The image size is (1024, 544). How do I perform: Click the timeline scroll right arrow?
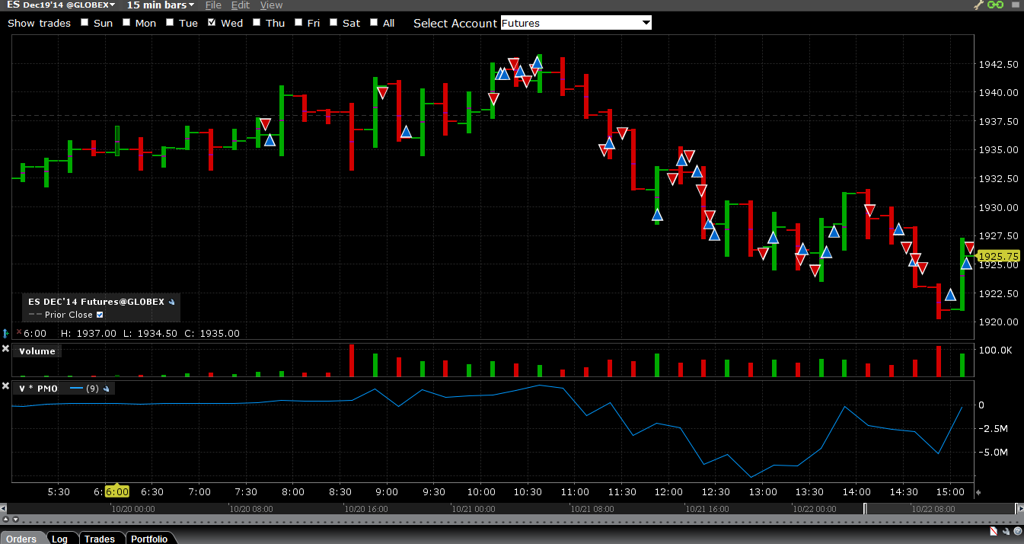[1020, 508]
